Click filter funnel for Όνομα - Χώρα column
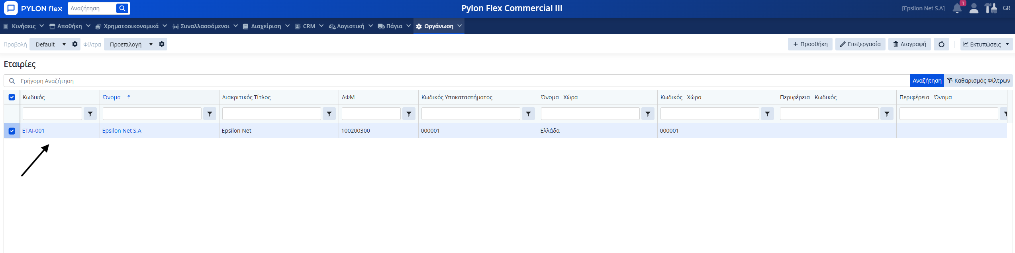 (648, 114)
